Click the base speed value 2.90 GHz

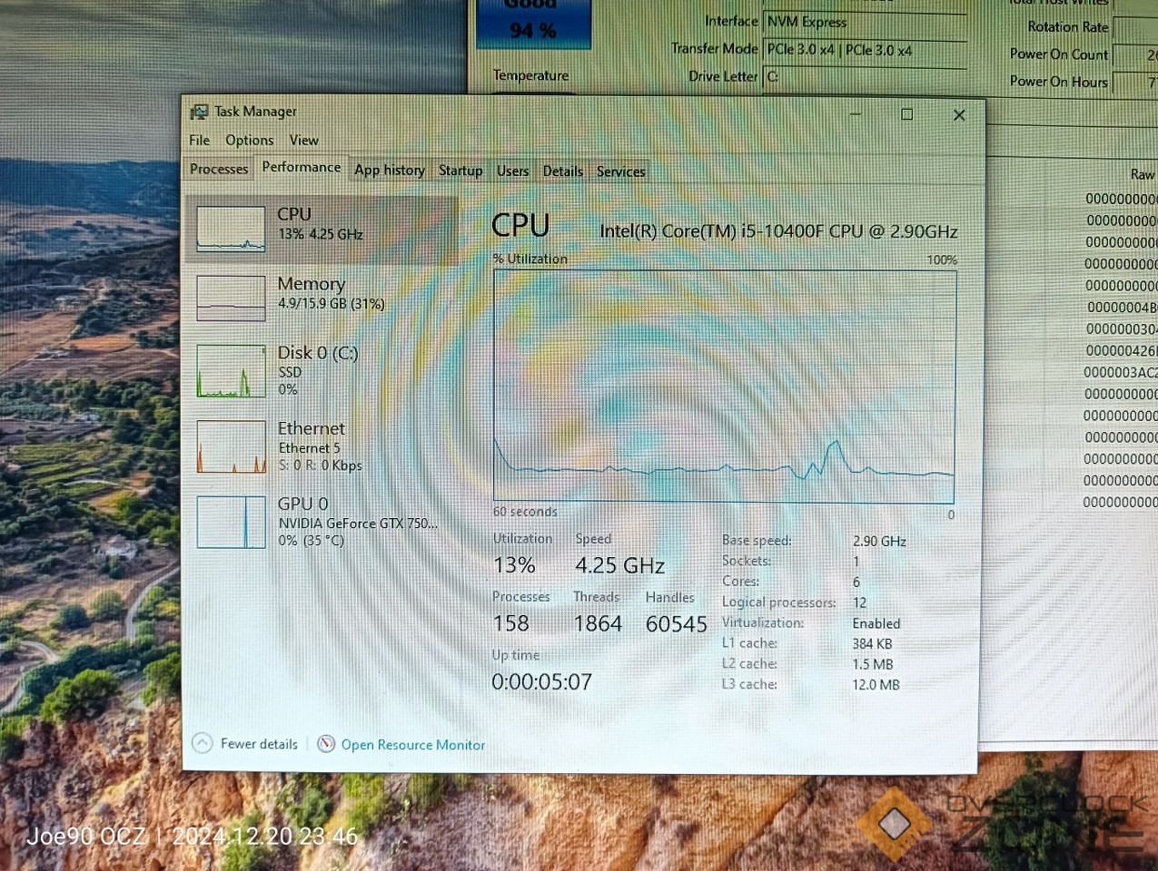tap(879, 541)
